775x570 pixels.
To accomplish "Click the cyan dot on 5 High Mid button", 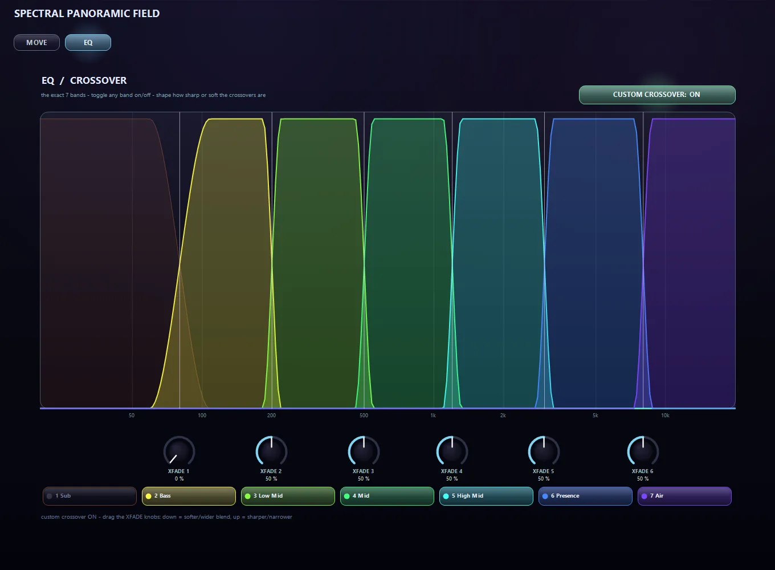I will pos(446,496).
